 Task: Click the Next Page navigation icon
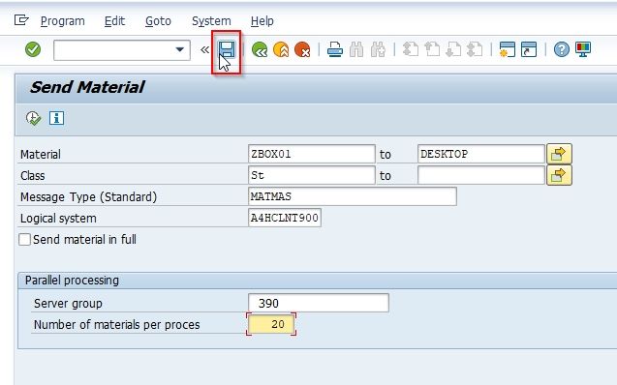coord(453,50)
